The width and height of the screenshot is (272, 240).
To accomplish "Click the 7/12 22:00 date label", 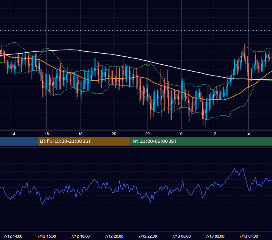I will coord(148,236).
